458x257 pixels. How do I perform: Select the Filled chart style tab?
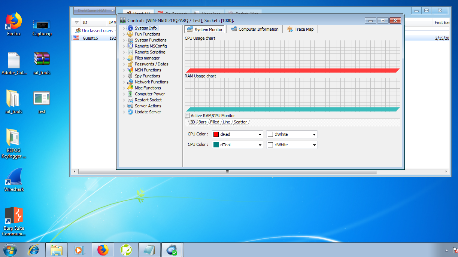click(x=215, y=122)
